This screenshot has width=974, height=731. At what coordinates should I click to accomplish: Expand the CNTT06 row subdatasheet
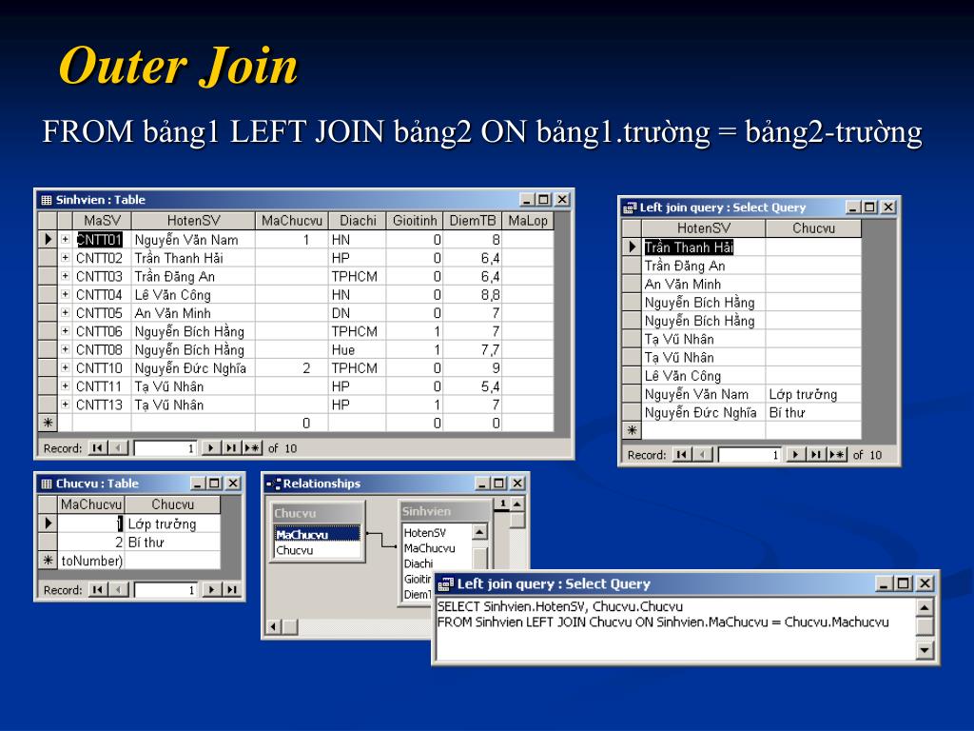[x=65, y=330]
